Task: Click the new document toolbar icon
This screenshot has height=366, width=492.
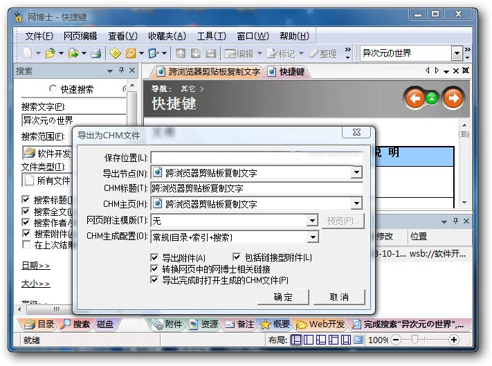Action: tap(28, 53)
